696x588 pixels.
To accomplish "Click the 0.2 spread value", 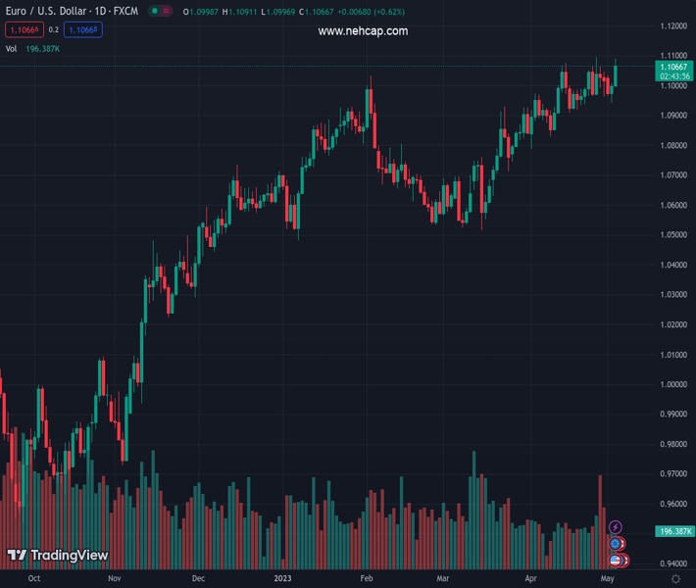I will click(x=54, y=29).
